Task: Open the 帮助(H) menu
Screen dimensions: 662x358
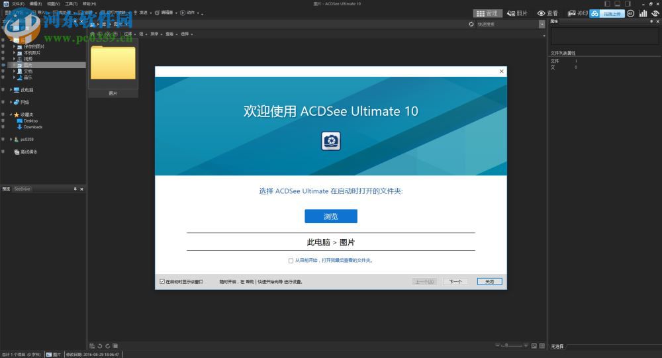Action: 89,4
